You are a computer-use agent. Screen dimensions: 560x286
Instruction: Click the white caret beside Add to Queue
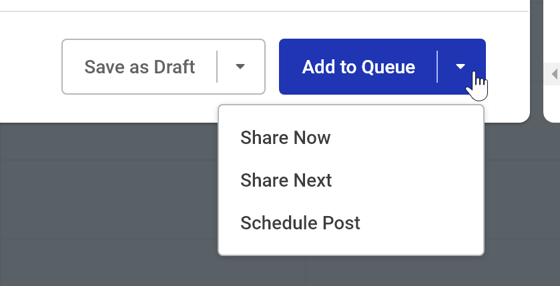[x=461, y=67]
